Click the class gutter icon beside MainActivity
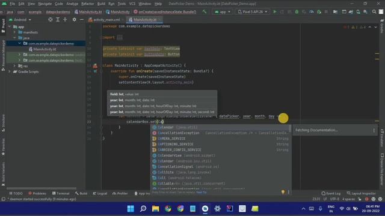The image size is (385, 216). pyautogui.click(x=95, y=65)
